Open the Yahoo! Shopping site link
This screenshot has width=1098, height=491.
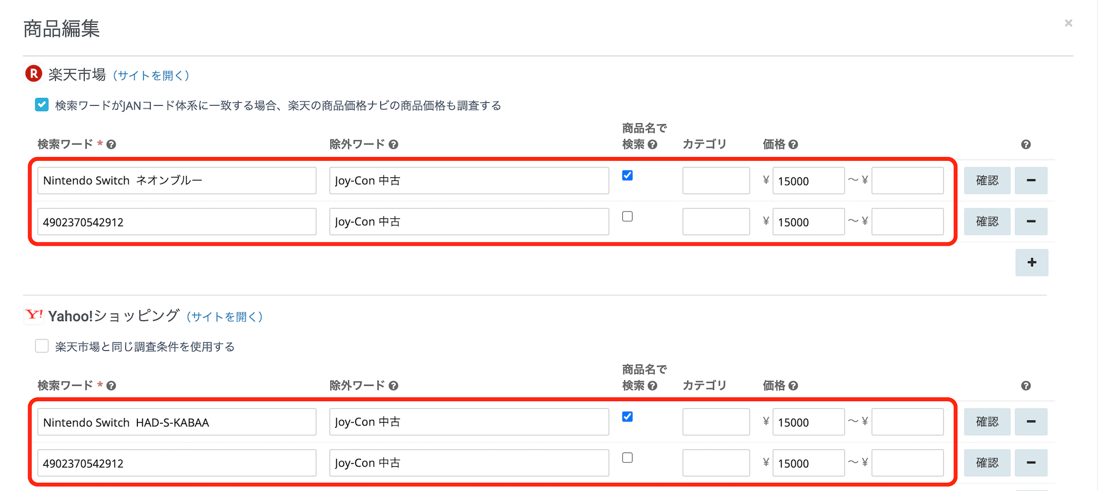pyautogui.click(x=225, y=316)
